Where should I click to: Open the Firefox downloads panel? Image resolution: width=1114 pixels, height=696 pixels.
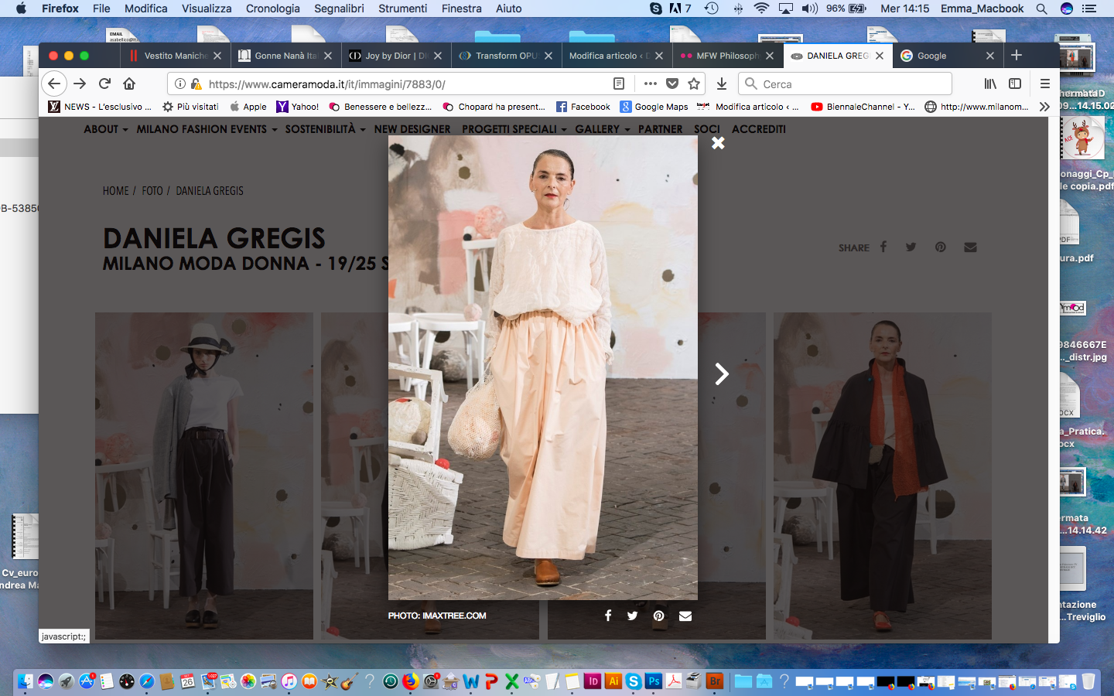(721, 84)
